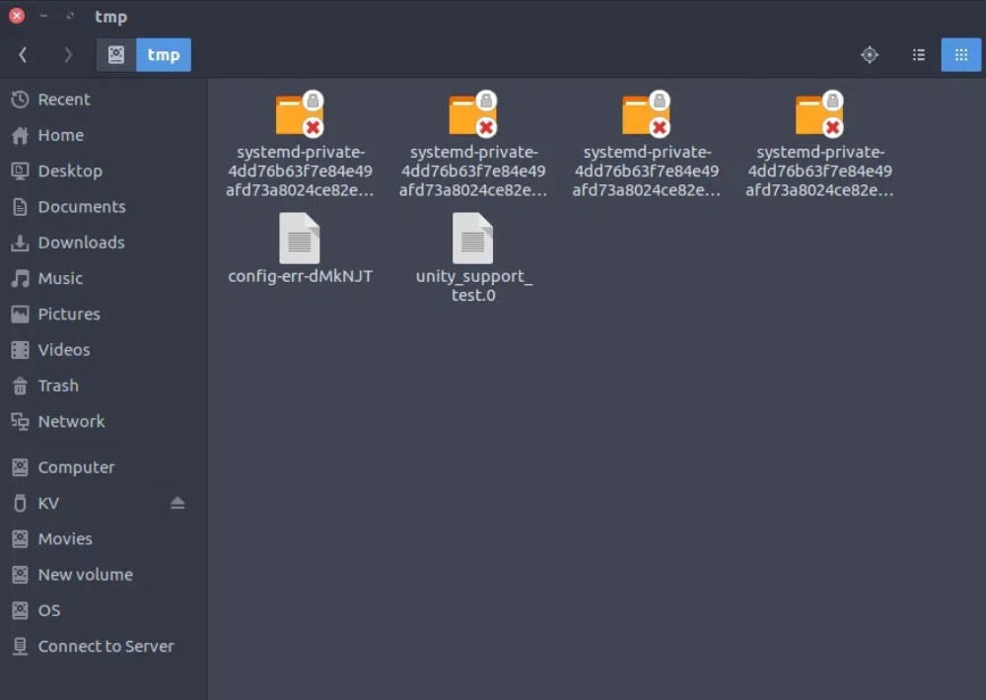Screen dimensions: 986x700
Task: Open the Downloads folder
Action: (x=81, y=242)
